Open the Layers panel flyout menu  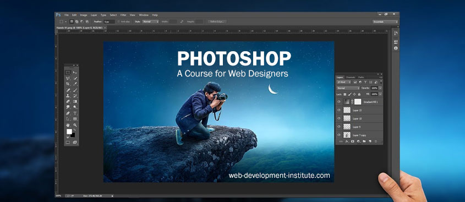pos(381,78)
